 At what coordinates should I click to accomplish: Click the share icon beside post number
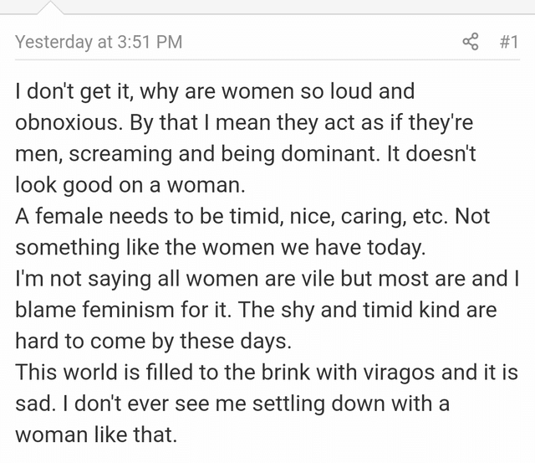pos(471,42)
